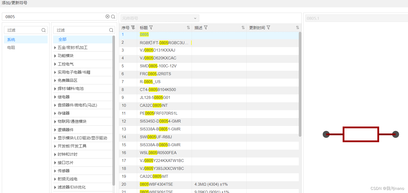
Task: Select the FRC0805J2R0TS result
Action: pos(209,75)
